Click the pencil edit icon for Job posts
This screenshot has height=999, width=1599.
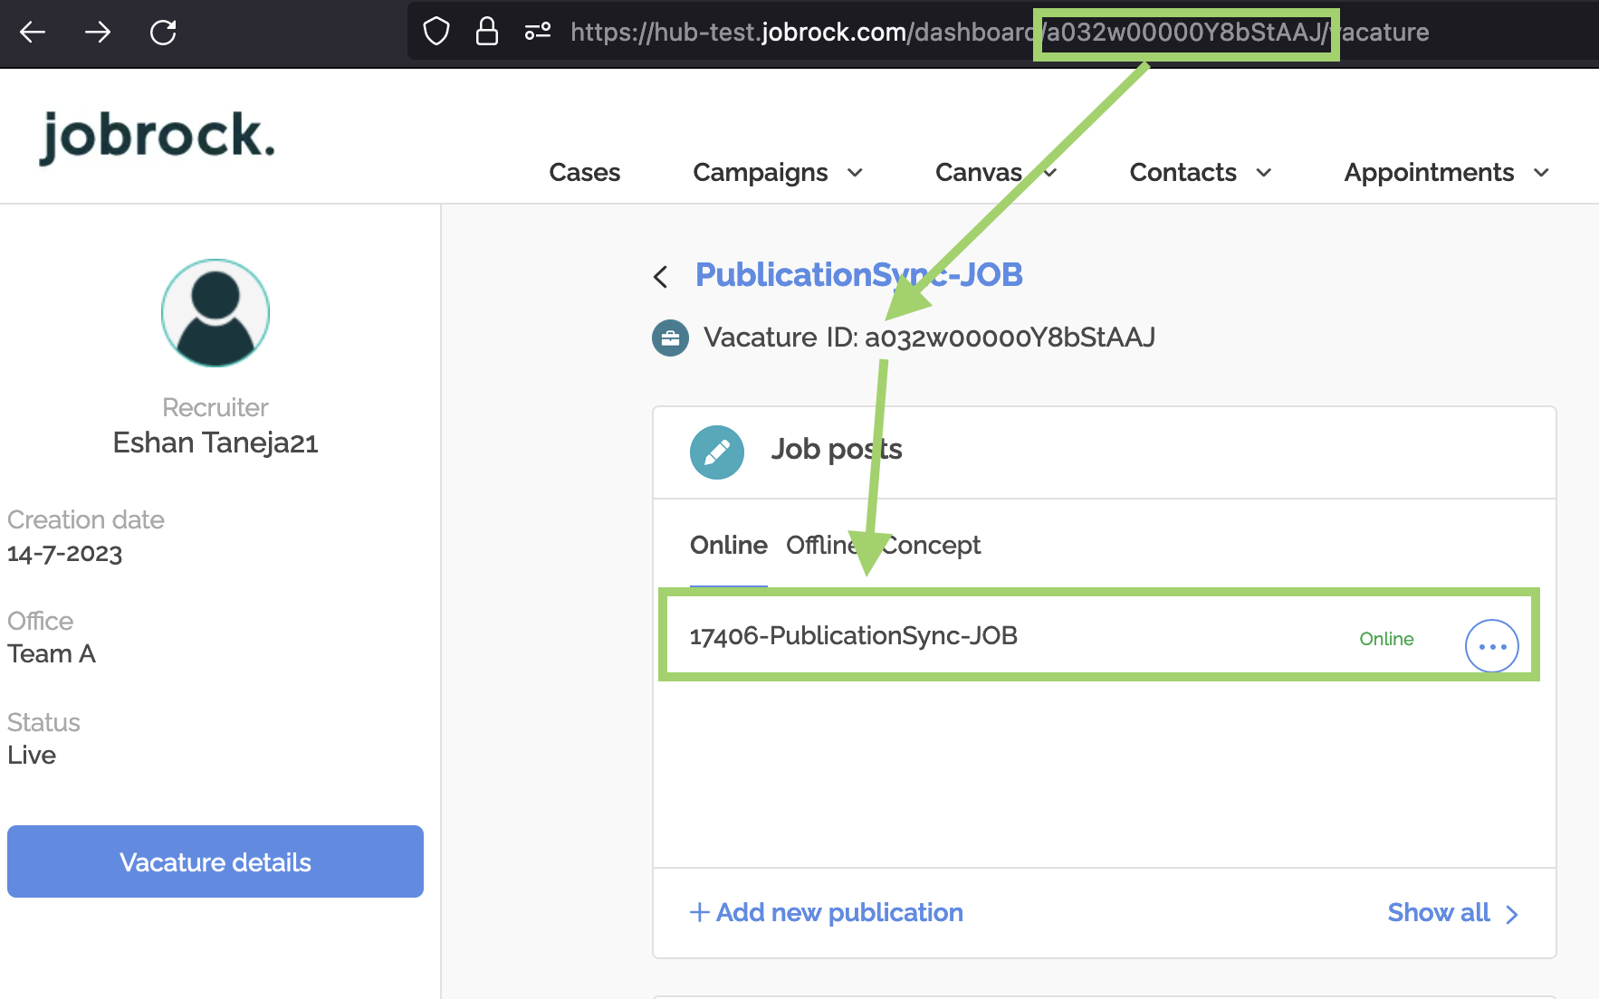[717, 452]
